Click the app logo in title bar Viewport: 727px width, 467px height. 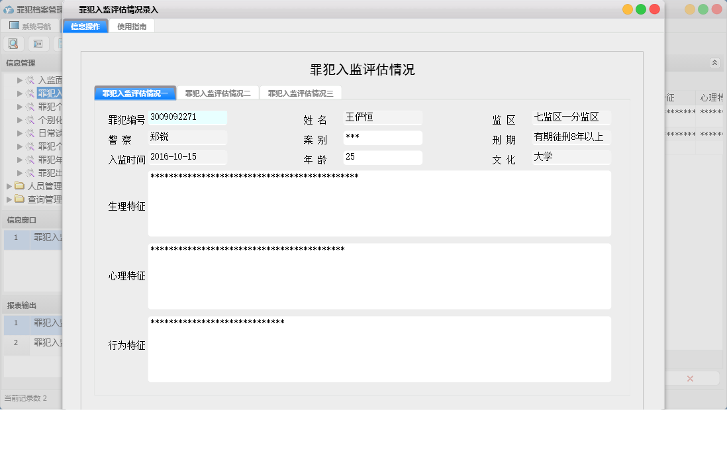[x=9, y=10]
